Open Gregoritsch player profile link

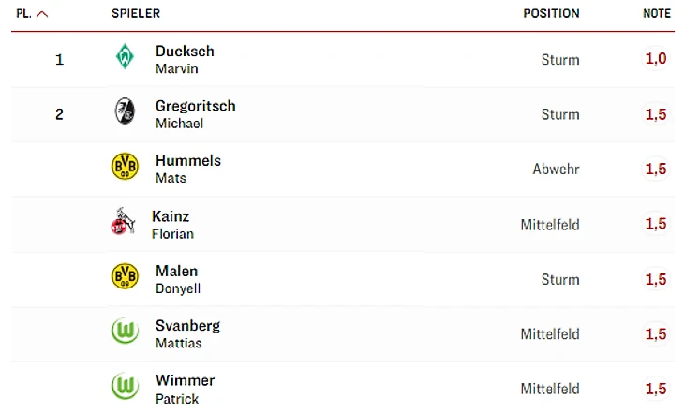pyautogui.click(x=195, y=106)
